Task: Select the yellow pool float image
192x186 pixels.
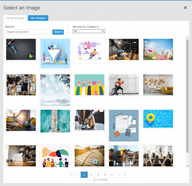Action: coord(158,119)
